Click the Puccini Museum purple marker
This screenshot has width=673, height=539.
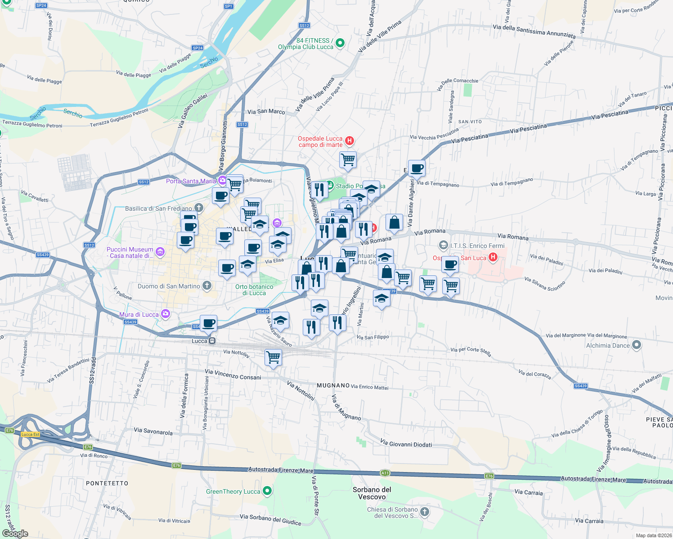[x=160, y=252]
